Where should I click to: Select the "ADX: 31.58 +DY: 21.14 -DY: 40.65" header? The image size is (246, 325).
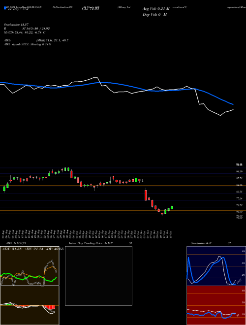[32, 249]
